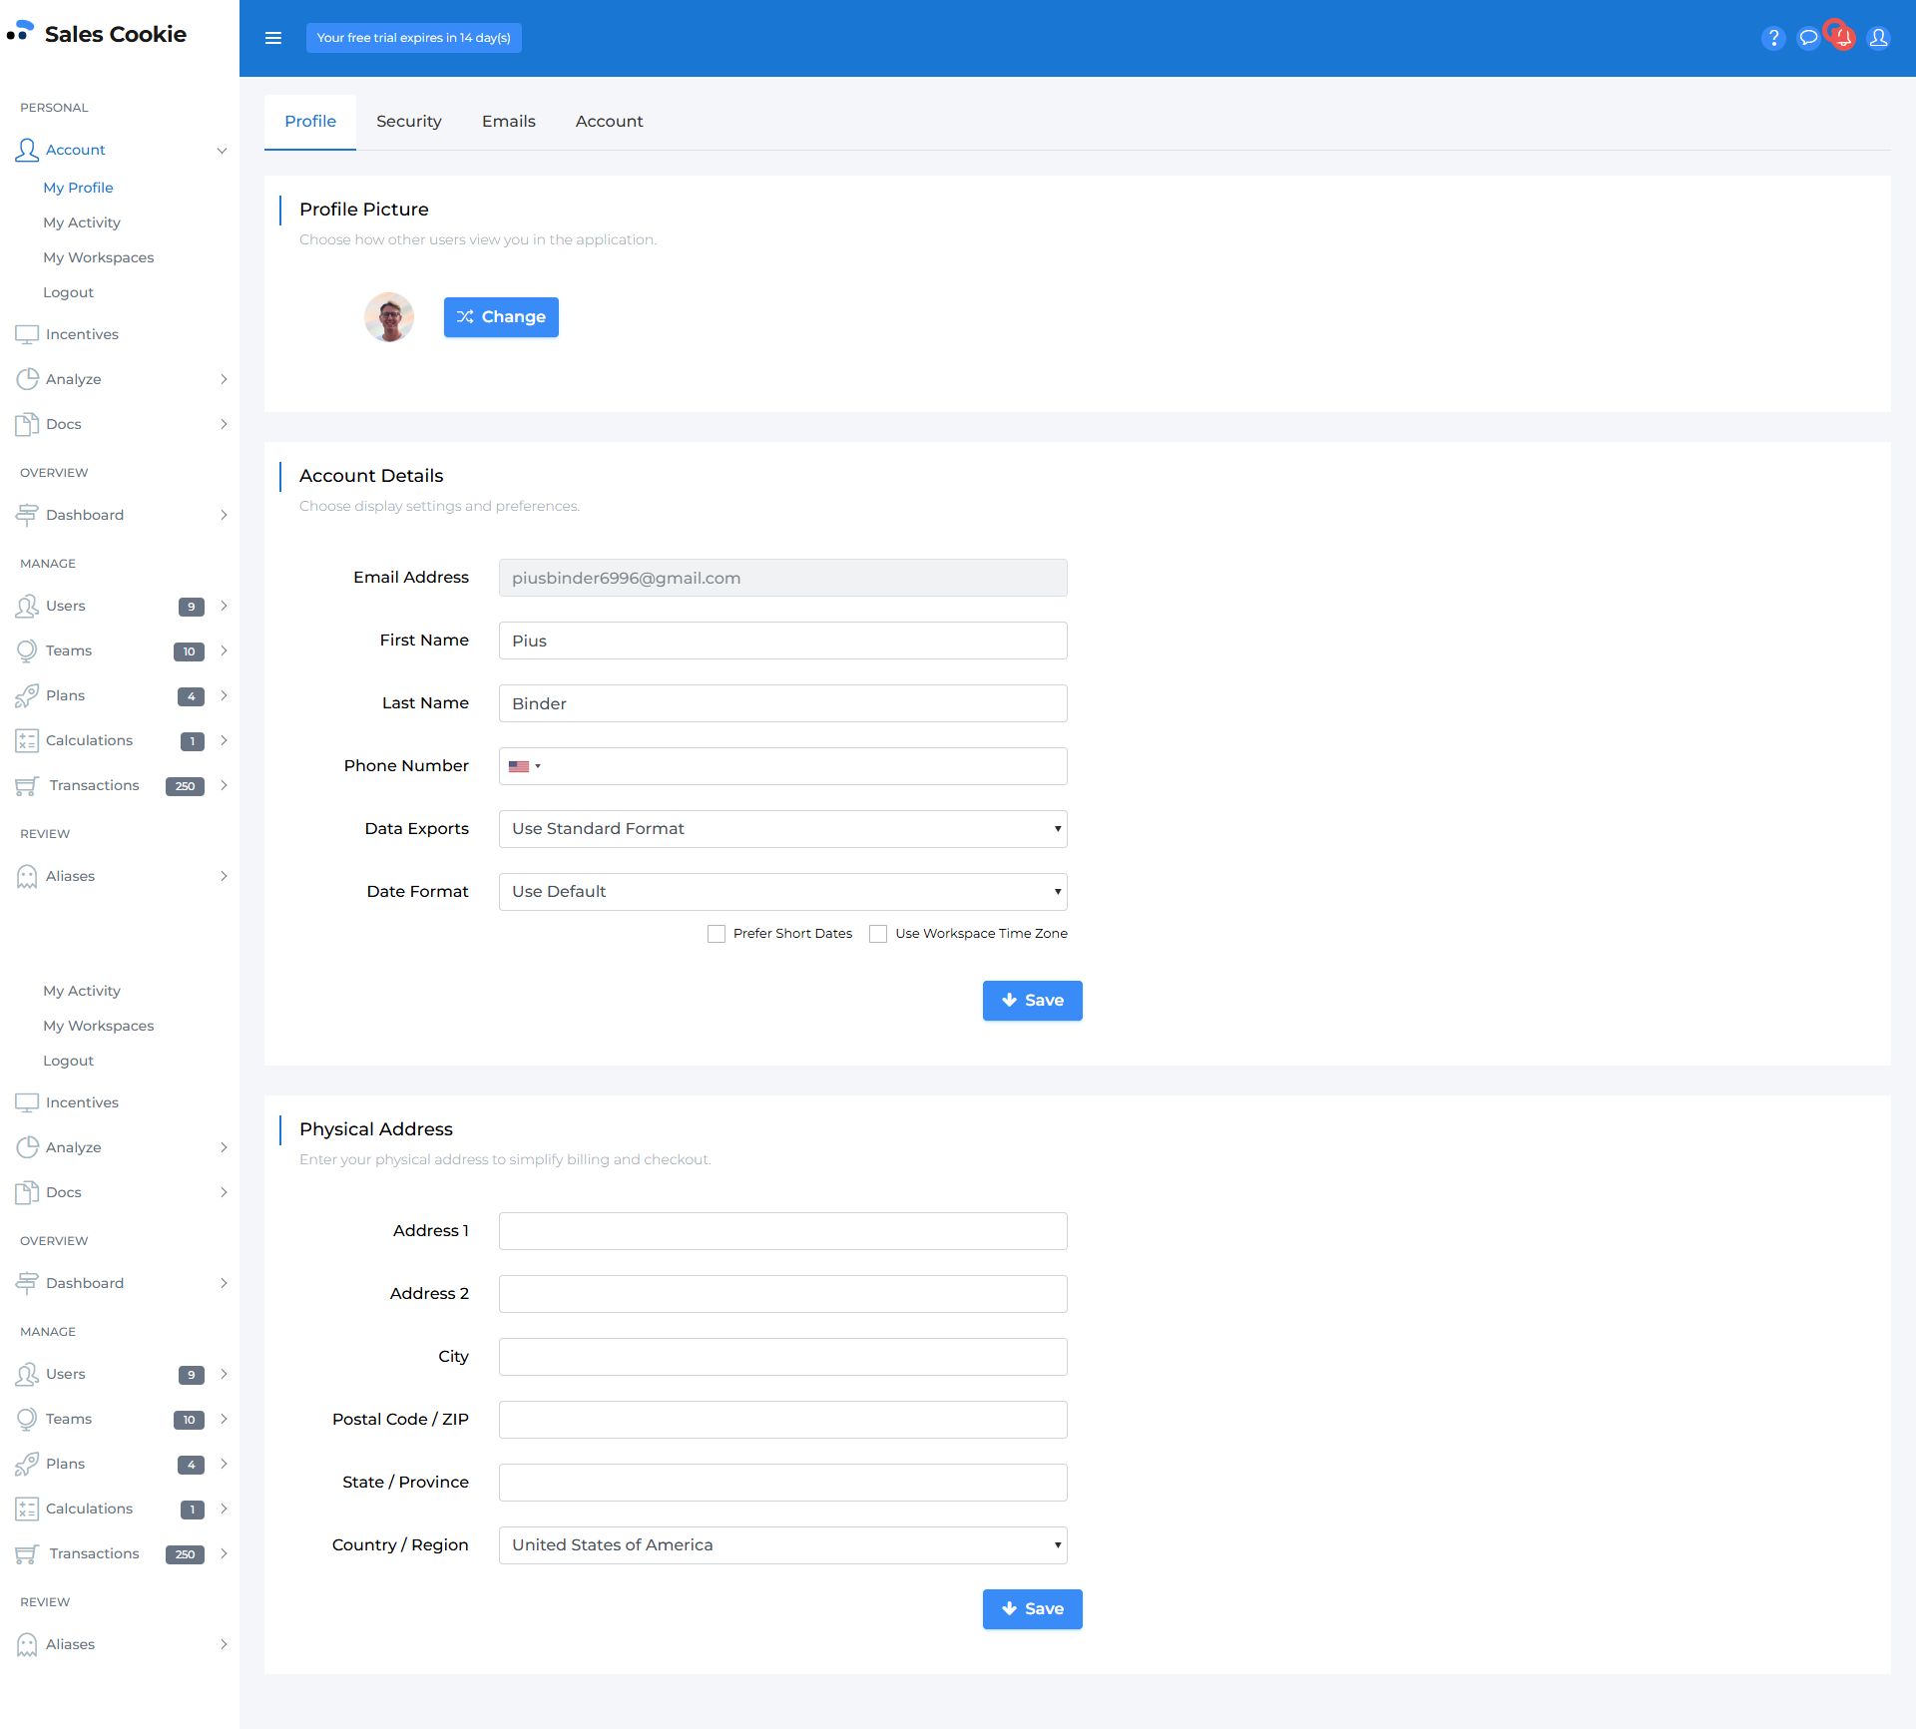Click the profile picture thumbnail
Image resolution: width=1916 pixels, height=1729 pixels.
tap(389, 317)
